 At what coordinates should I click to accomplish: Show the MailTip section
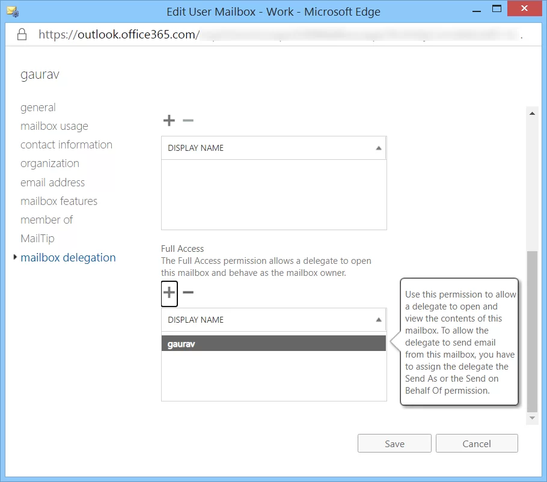coord(37,239)
